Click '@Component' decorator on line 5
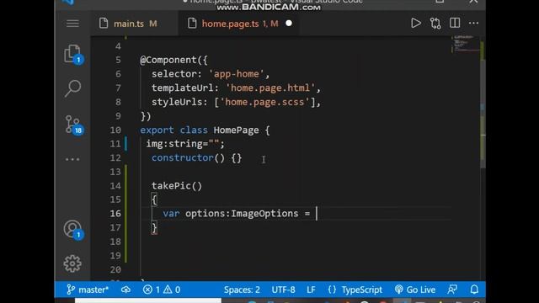 [168, 60]
